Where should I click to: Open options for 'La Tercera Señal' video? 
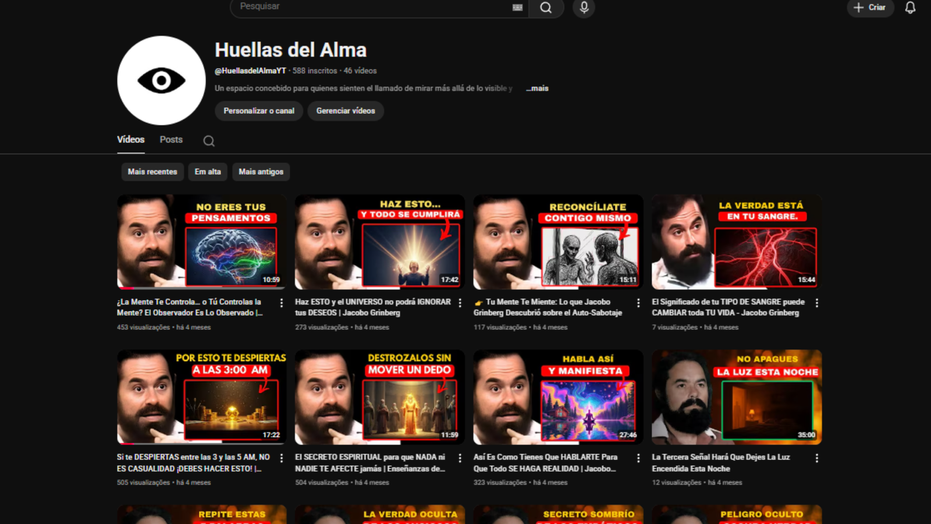[x=817, y=458]
